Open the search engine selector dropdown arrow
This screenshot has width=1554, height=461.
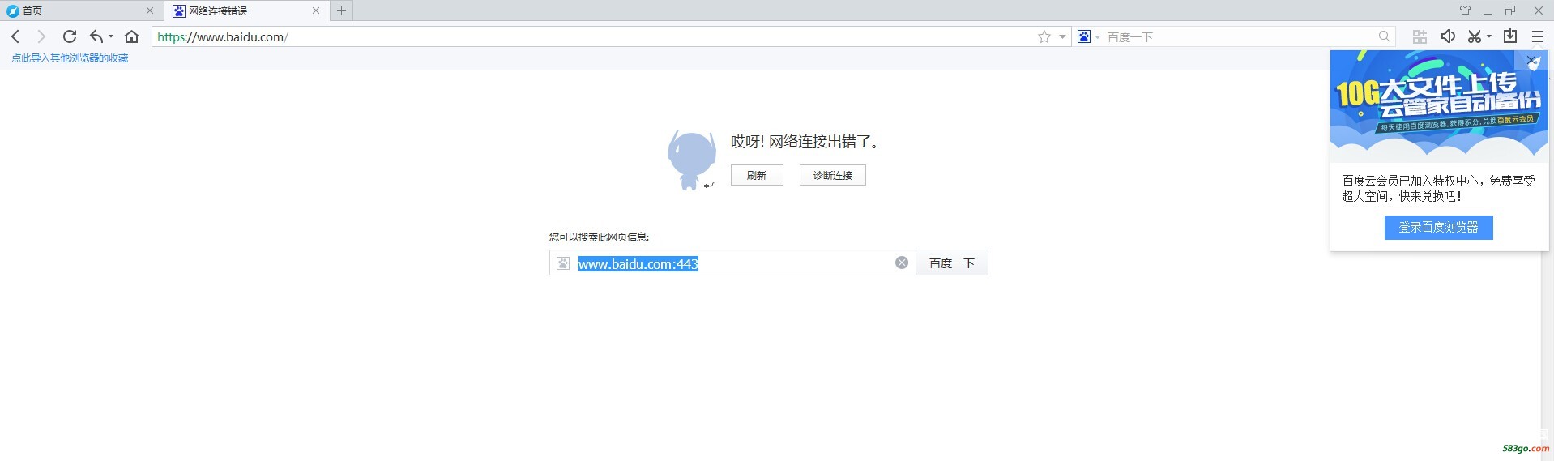pos(1098,36)
